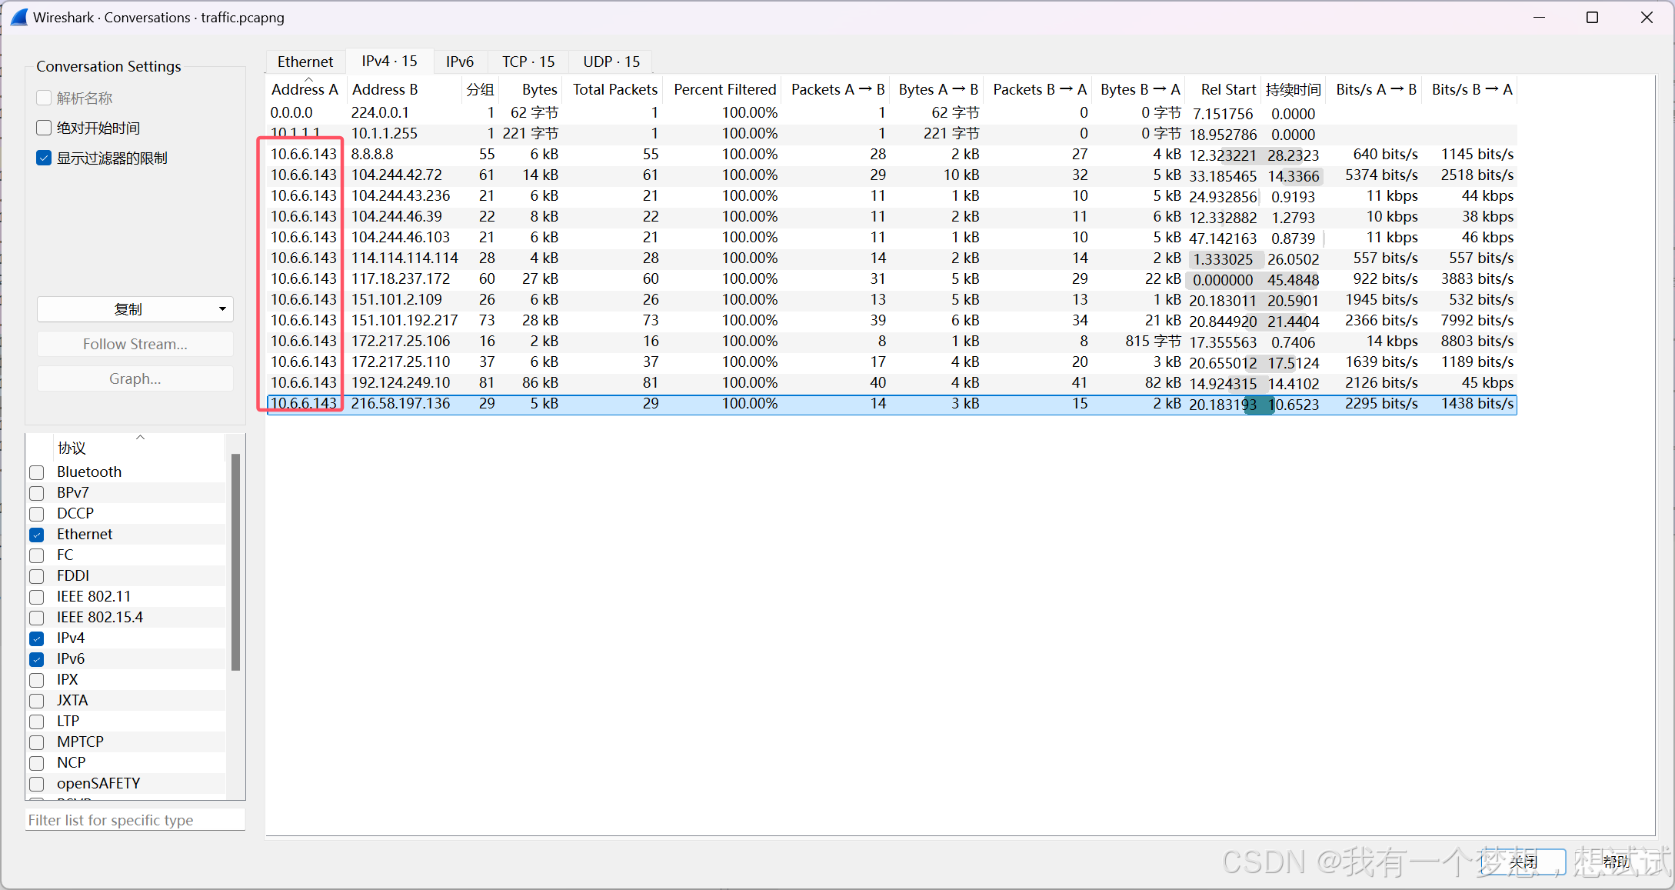Image resolution: width=1675 pixels, height=890 pixels.
Task: Click 协议 protocol list sort header
Action: (x=72, y=448)
